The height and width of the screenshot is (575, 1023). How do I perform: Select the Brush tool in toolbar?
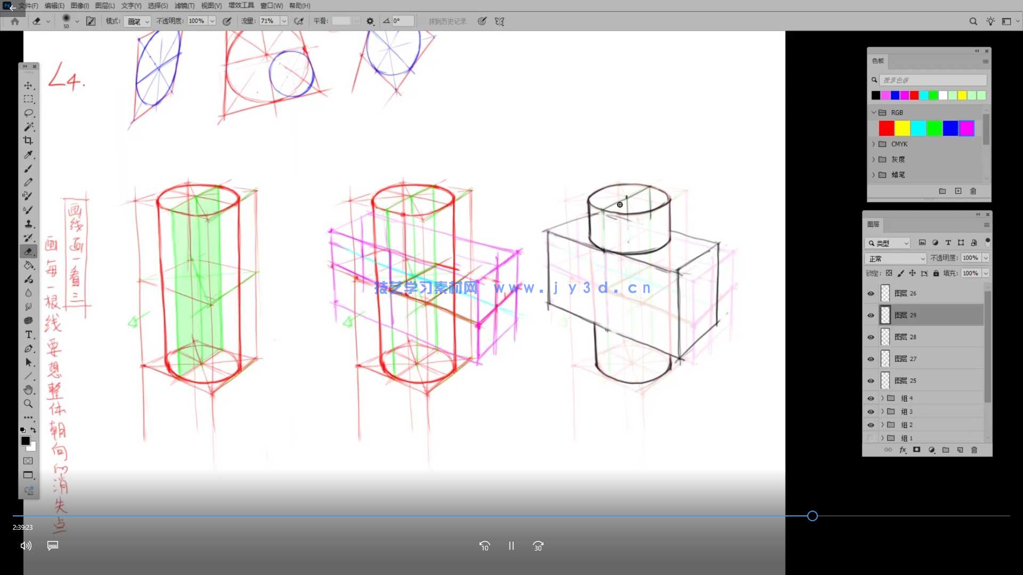click(x=28, y=168)
